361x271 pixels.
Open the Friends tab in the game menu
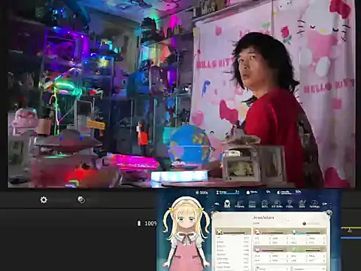click(x=240, y=204)
